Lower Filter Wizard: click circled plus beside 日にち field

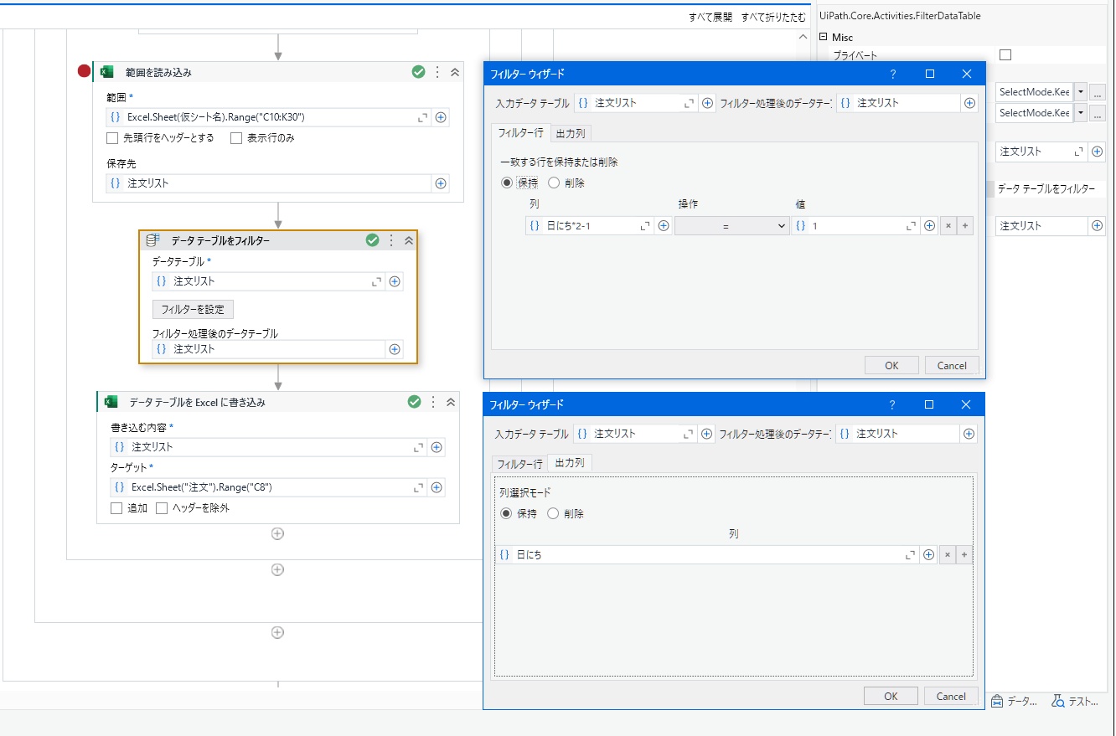pyautogui.click(x=928, y=554)
